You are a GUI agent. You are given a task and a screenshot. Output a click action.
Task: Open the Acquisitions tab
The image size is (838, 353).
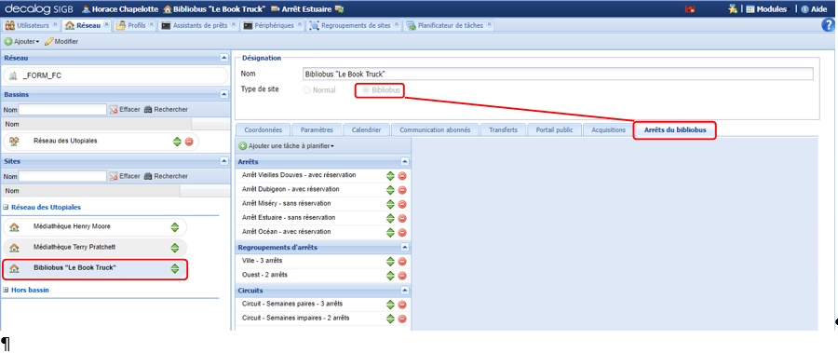609,130
